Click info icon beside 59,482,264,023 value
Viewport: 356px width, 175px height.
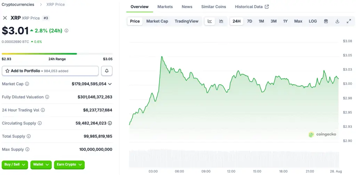point(110,123)
